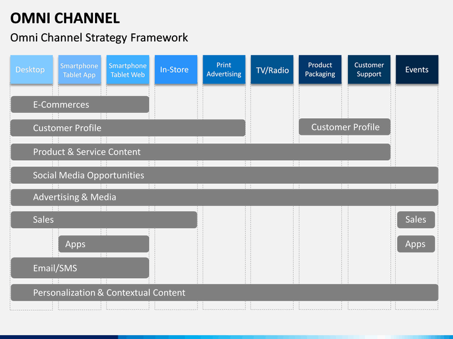
Task: Click the short Customer Profile bar under Product Packaging
Action: click(x=344, y=127)
